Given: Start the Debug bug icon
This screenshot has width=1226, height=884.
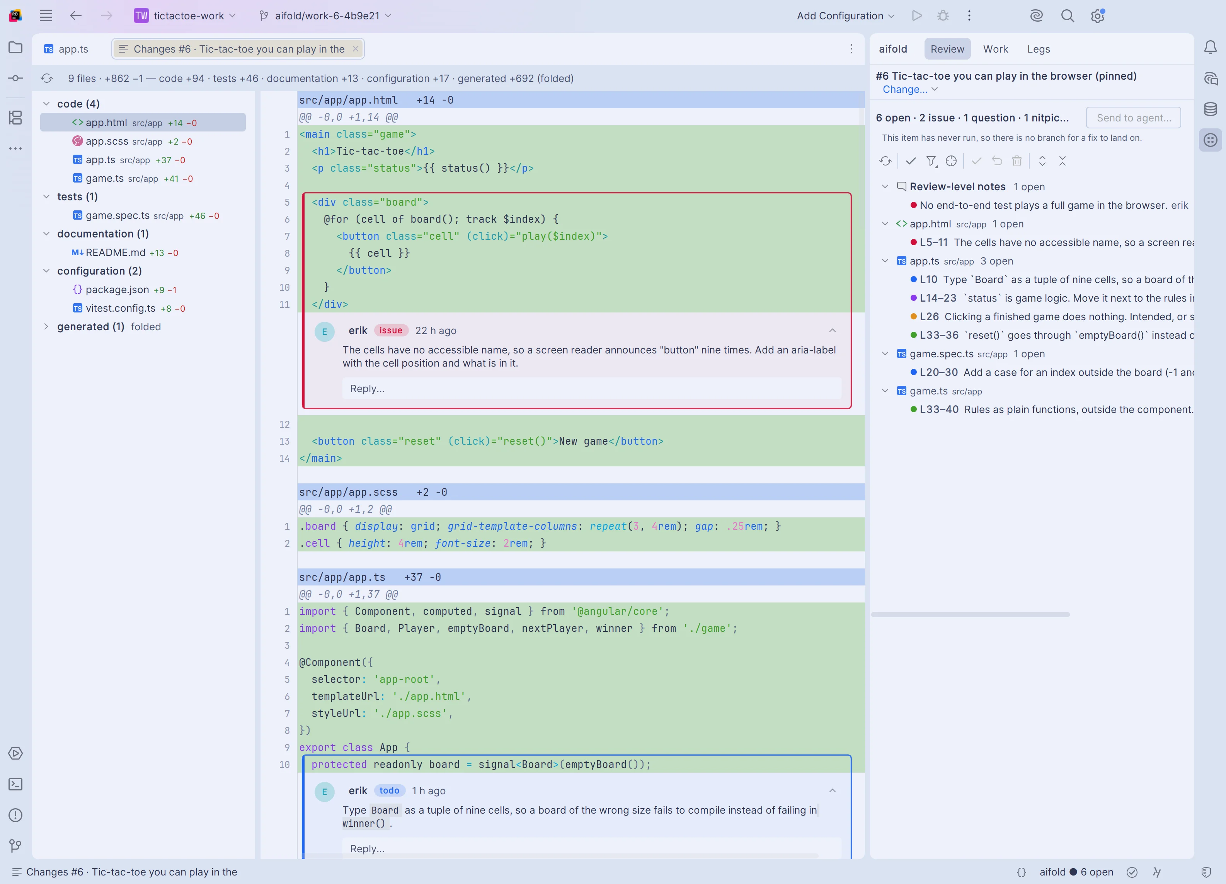Looking at the screenshot, I should 943,16.
